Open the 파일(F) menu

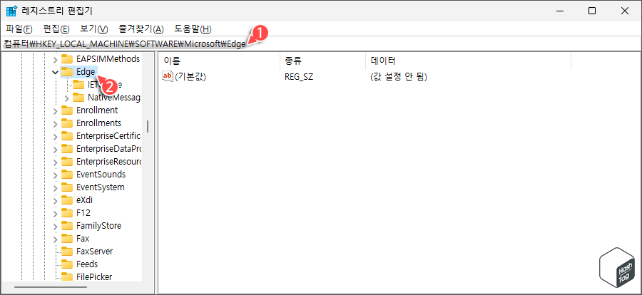pyautogui.click(x=19, y=29)
